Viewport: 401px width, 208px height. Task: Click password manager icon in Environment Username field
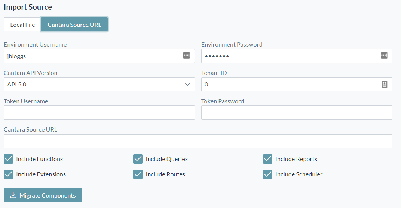(x=186, y=56)
